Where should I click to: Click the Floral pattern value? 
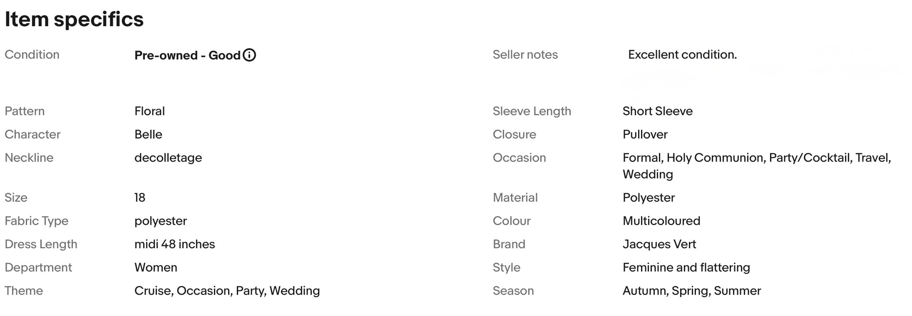click(150, 111)
